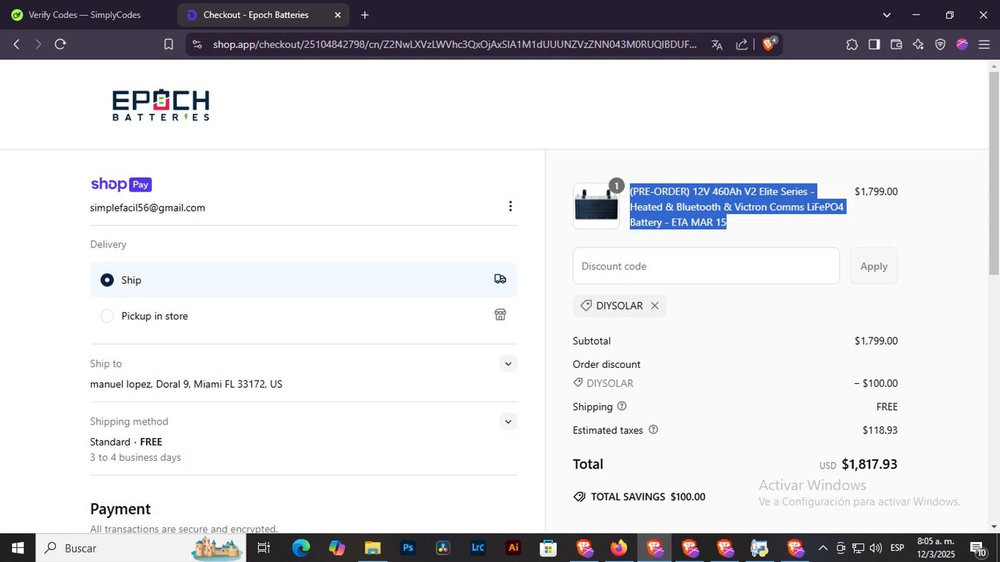Select the Checkout - Epoch Batteries tab
1000x562 pixels.
point(263,15)
